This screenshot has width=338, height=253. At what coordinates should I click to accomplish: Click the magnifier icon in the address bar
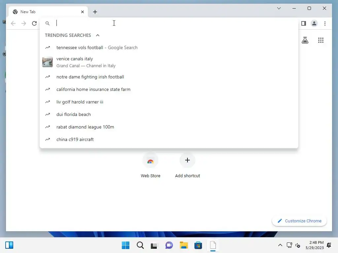click(48, 23)
